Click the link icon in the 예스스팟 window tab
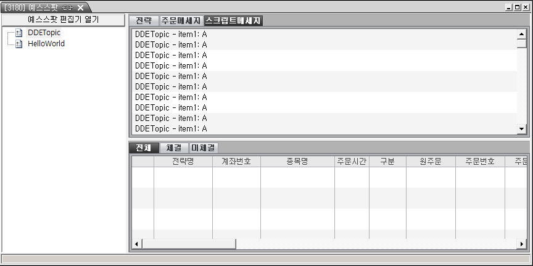 [x=68, y=7]
